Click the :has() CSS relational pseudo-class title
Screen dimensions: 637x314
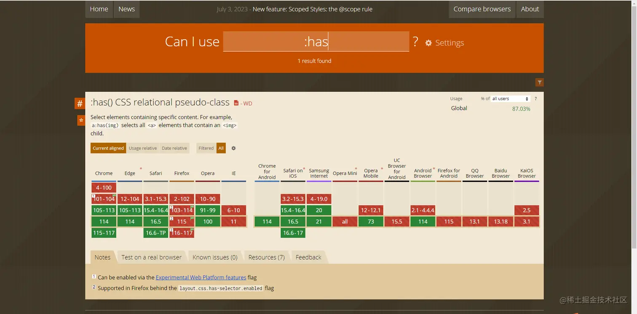pyautogui.click(x=160, y=102)
